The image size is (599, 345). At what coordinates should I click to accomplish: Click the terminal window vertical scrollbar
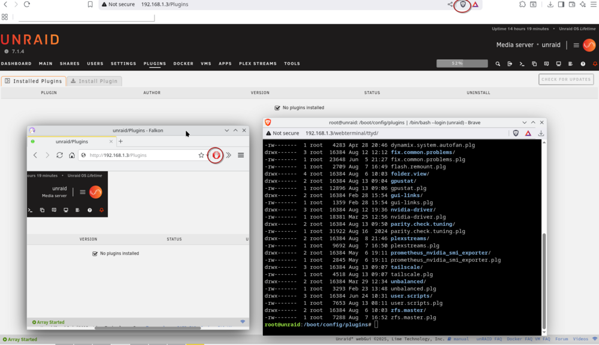pyautogui.click(x=544, y=280)
